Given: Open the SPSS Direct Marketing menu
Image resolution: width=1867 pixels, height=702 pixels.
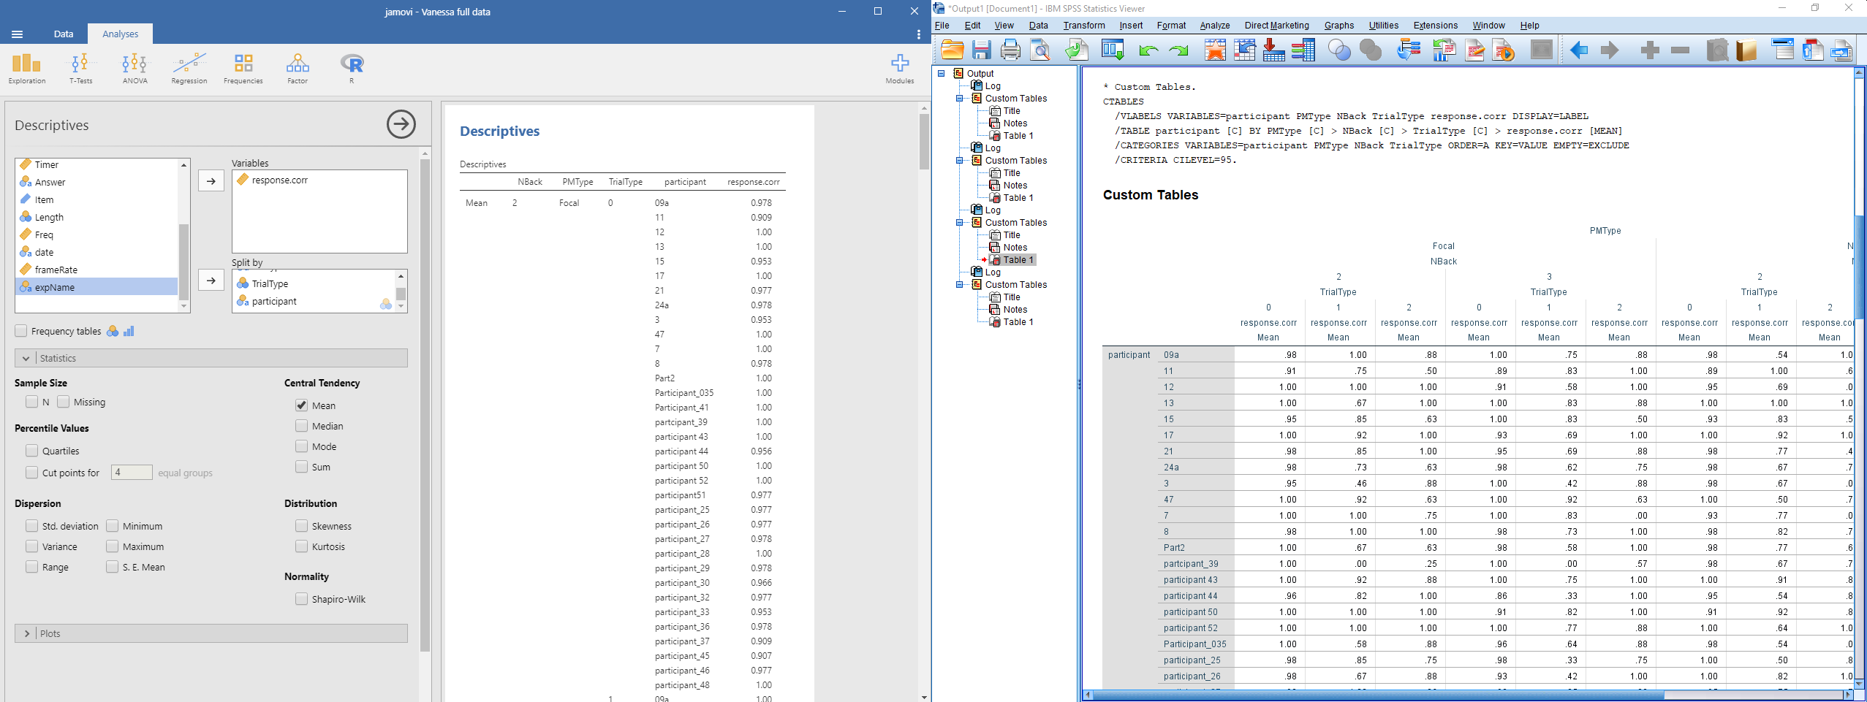Looking at the screenshot, I should [1276, 25].
